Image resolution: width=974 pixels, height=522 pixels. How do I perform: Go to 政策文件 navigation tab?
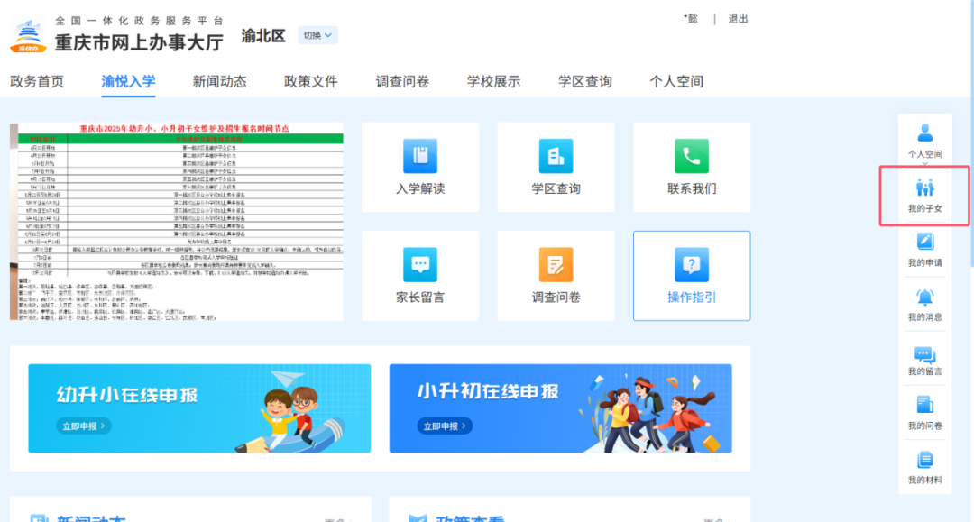(x=311, y=81)
